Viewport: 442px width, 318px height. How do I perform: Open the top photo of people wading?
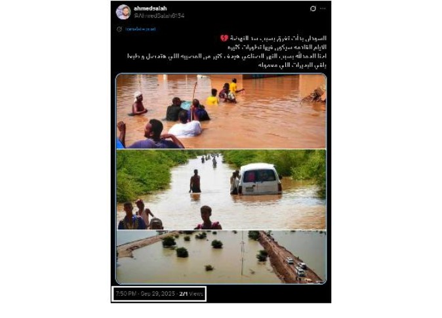[221, 111]
